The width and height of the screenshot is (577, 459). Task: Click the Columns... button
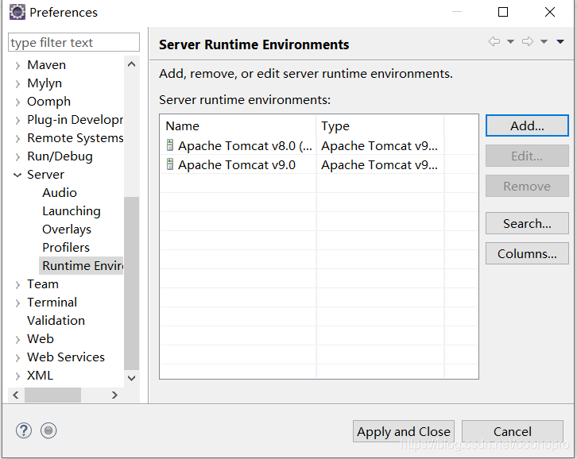(527, 253)
